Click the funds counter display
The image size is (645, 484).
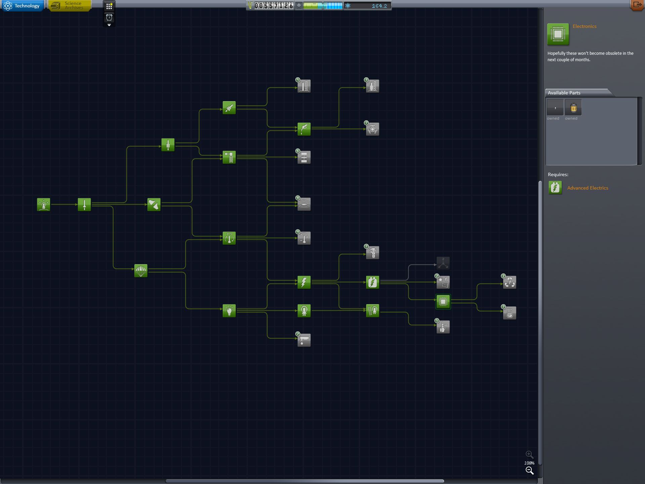click(x=270, y=6)
